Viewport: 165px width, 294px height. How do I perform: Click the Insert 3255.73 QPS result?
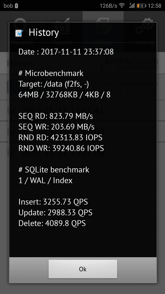coord(53,202)
